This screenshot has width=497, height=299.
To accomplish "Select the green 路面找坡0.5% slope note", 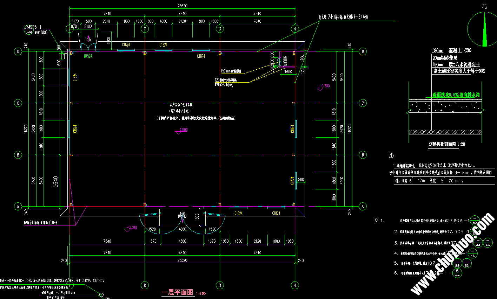I will tap(456, 95).
